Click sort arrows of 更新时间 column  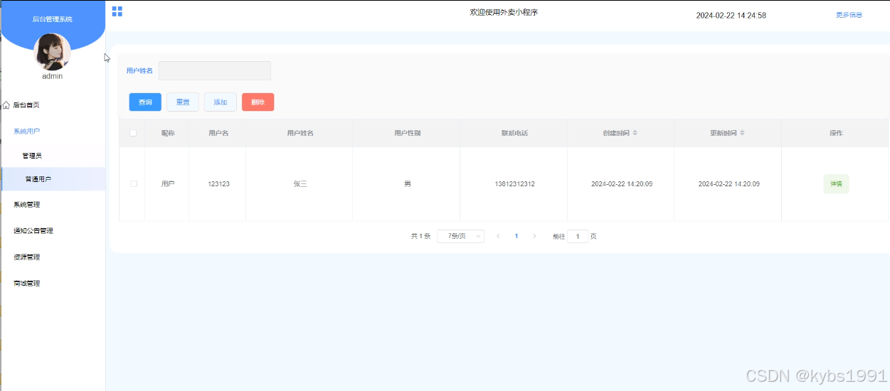(742, 133)
